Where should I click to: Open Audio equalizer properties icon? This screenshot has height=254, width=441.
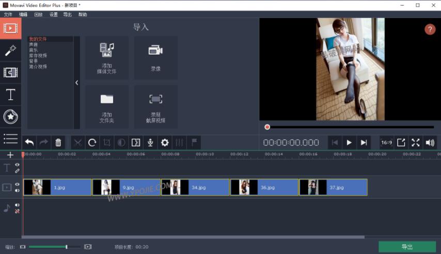point(179,142)
